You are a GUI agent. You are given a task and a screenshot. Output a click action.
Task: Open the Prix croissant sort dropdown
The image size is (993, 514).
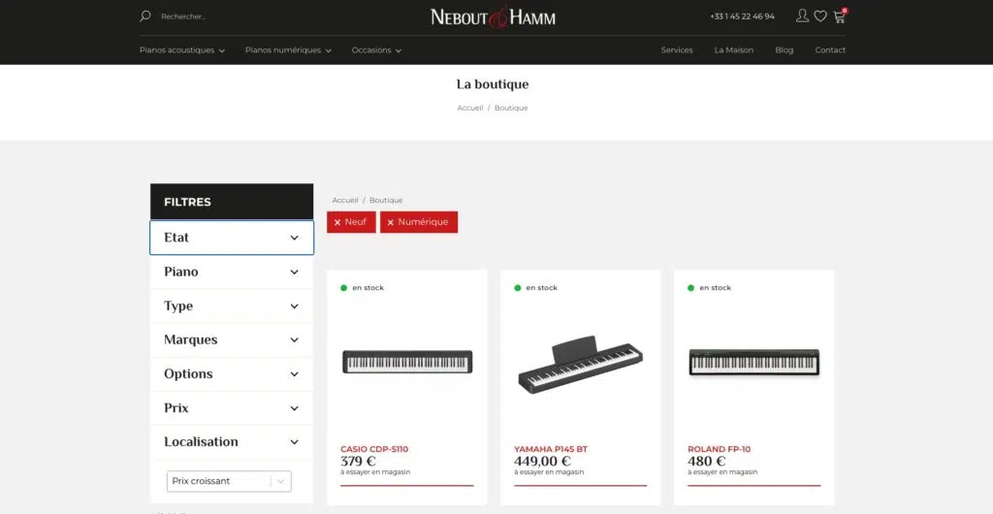pyautogui.click(x=229, y=481)
